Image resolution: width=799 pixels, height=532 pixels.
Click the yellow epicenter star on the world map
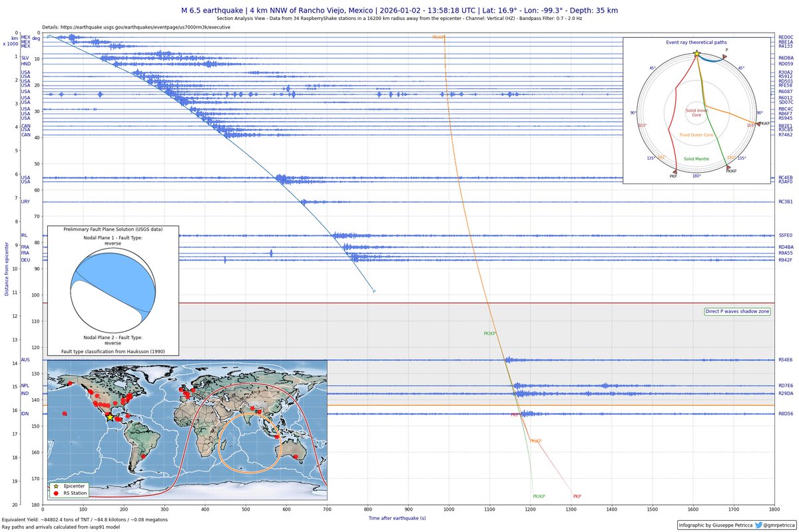pyautogui.click(x=109, y=417)
